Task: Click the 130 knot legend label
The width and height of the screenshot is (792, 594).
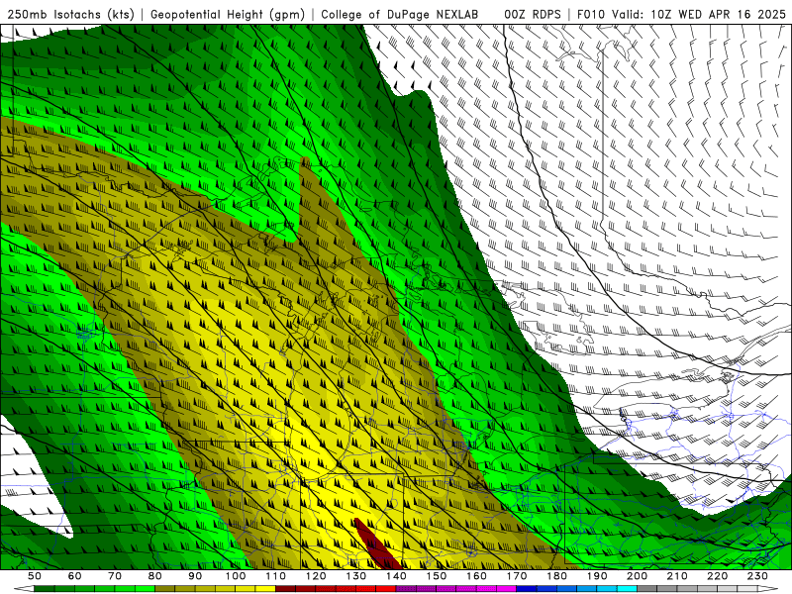Action: point(356,576)
